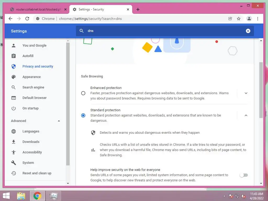Viewport: 268px width, 201px height.
Task: Click the muted volume tray icon
Action: (243, 196)
